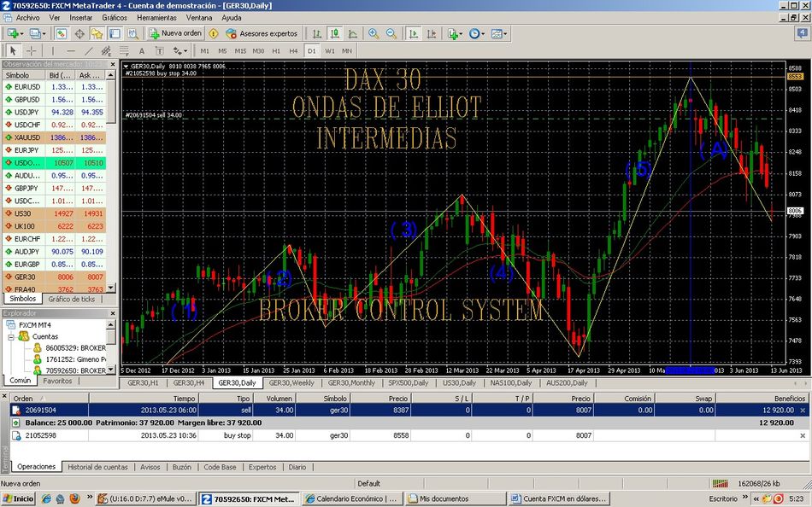Screen dimensions: 812x507
Task: Sort orders by Beneficios column header
Action: tap(762, 399)
